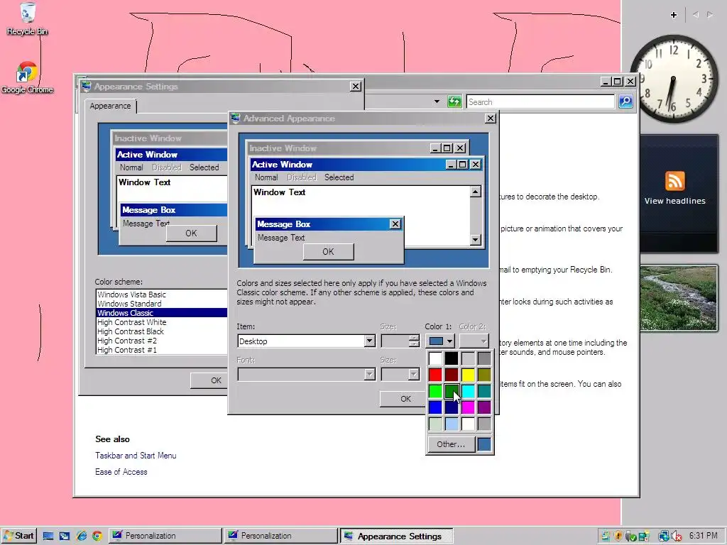Image resolution: width=727 pixels, height=545 pixels.
Task: Go to next sidebar gadget page arrow
Action: tap(710, 15)
